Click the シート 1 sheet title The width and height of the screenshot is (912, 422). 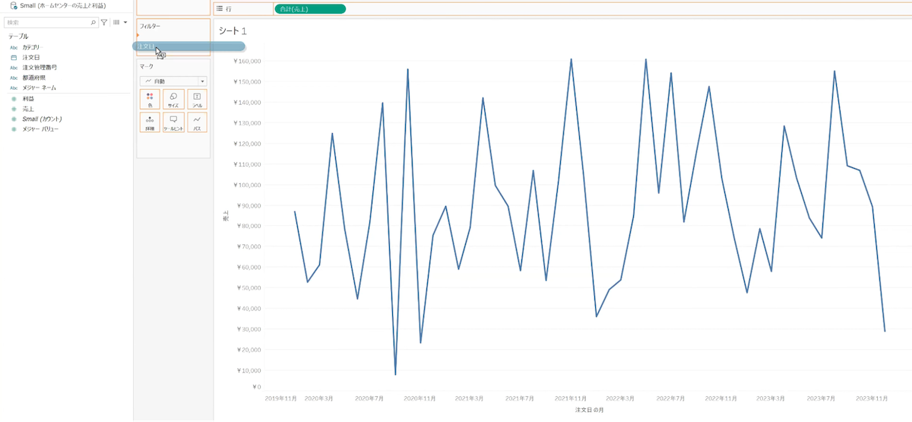tap(233, 31)
